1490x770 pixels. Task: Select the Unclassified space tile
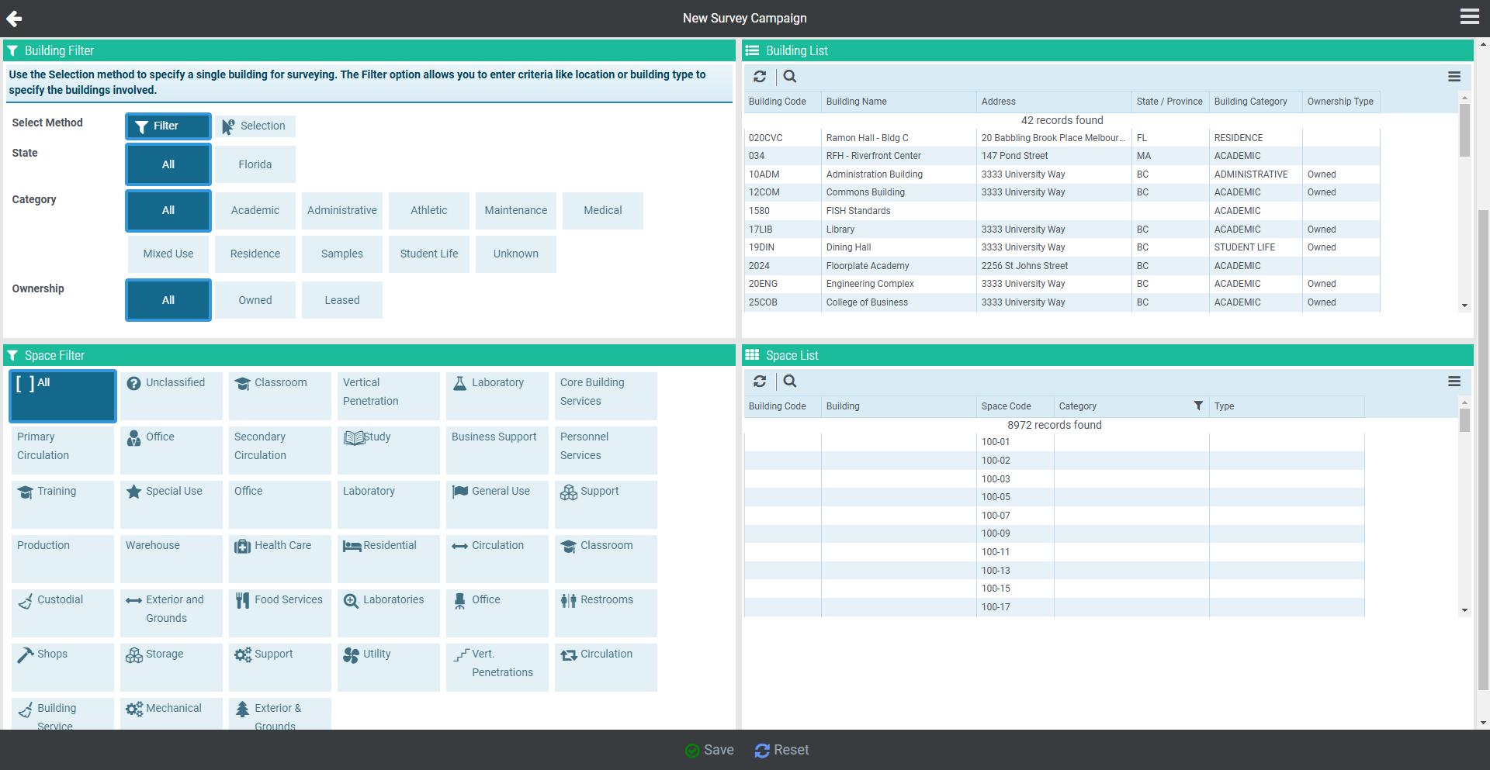click(x=172, y=395)
